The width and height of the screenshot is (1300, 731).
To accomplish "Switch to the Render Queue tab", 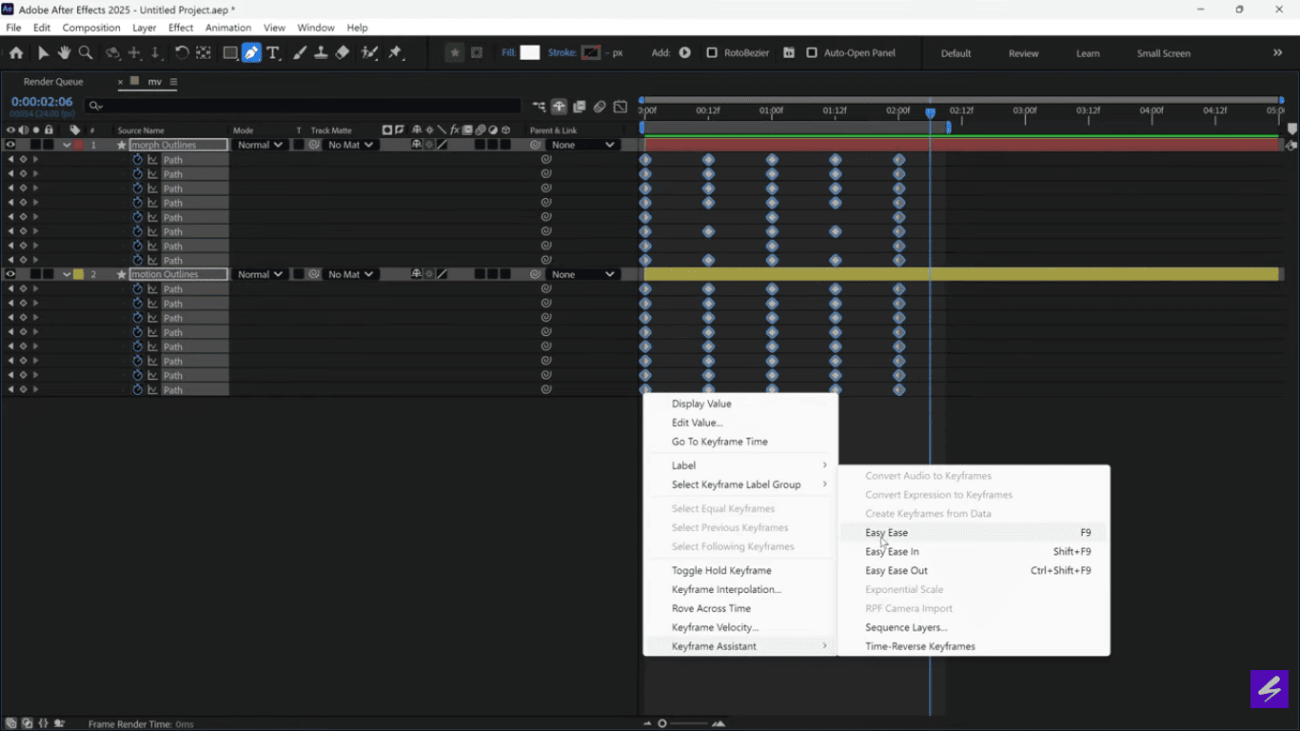I will pyautogui.click(x=53, y=82).
